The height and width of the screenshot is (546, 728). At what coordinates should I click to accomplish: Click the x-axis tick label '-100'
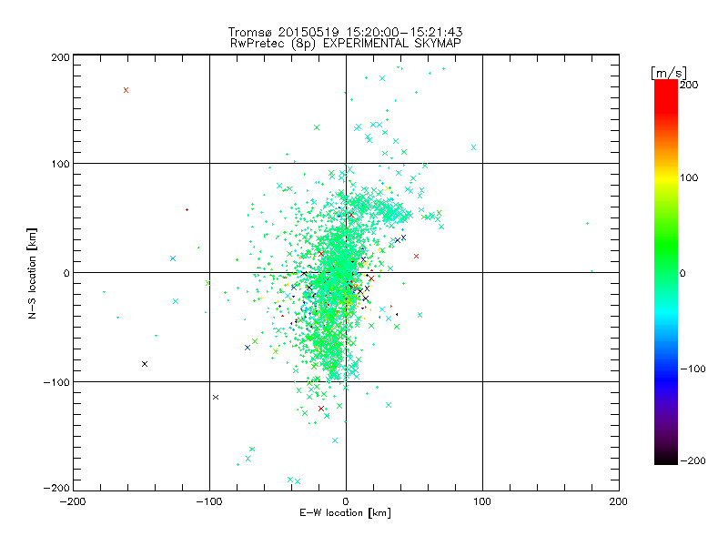(209, 501)
